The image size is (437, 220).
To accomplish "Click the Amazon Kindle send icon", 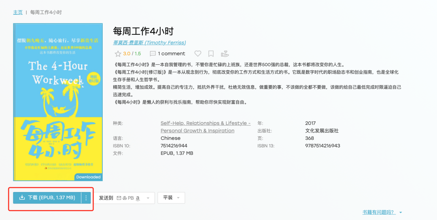I will [138, 198].
